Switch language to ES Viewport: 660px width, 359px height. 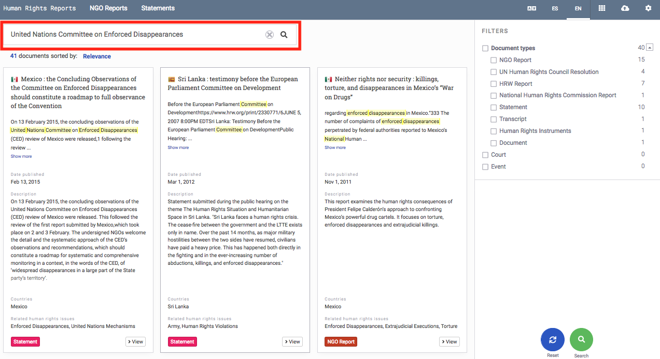[555, 9]
